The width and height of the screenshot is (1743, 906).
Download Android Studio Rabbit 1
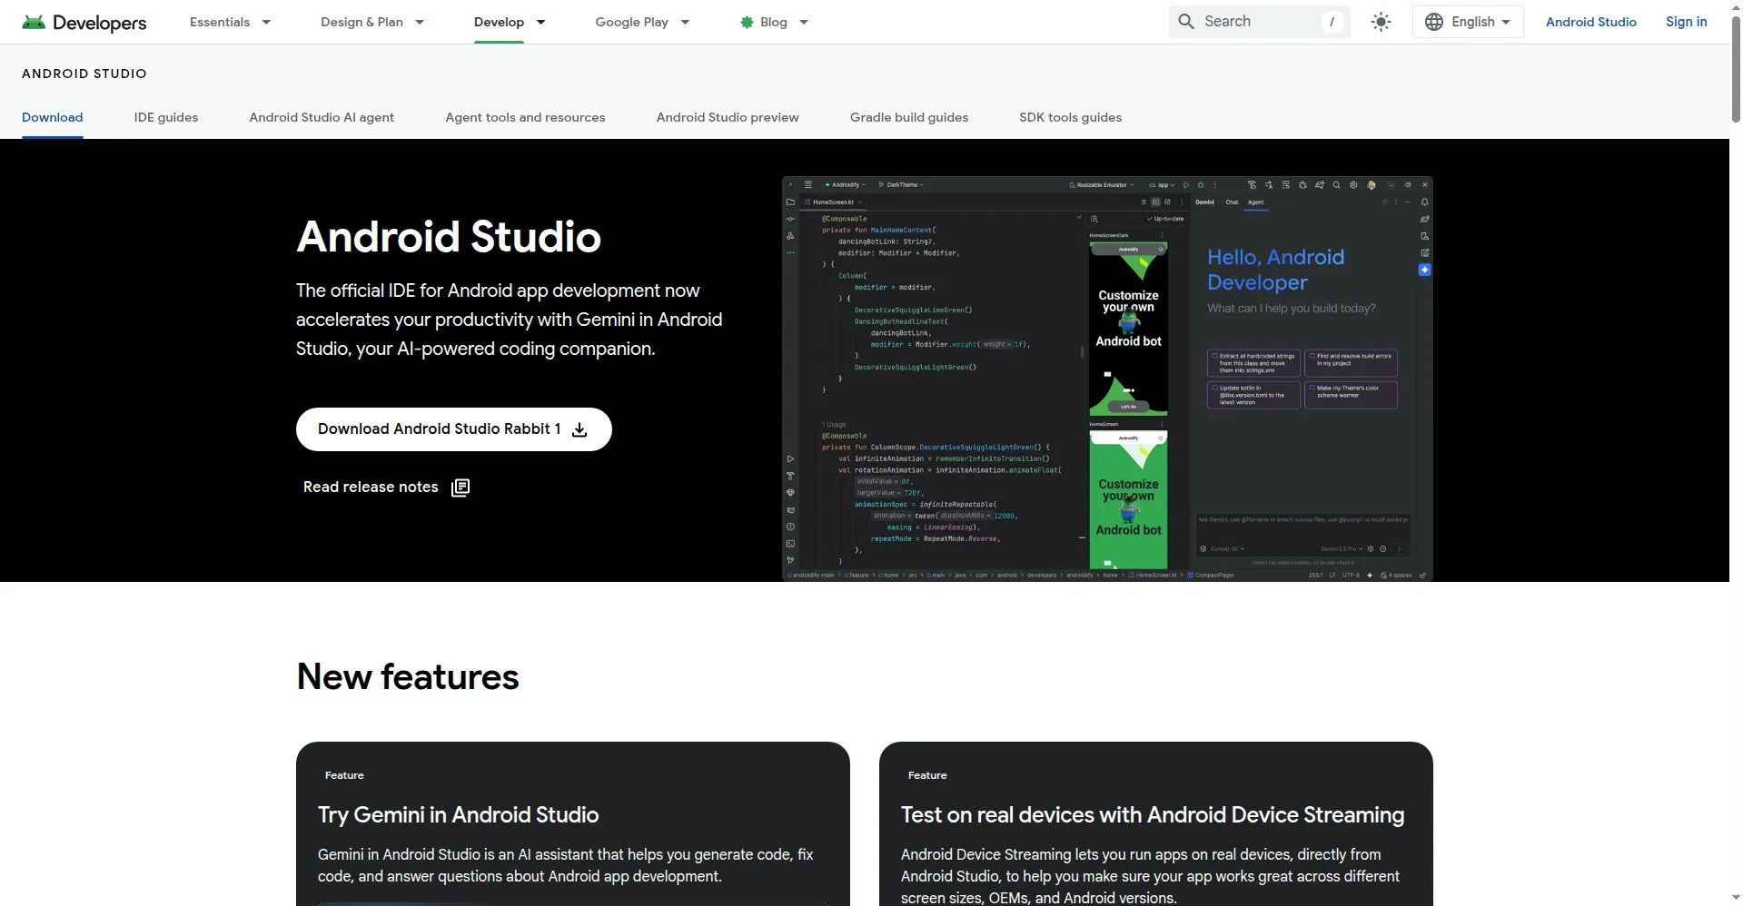(x=454, y=429)
